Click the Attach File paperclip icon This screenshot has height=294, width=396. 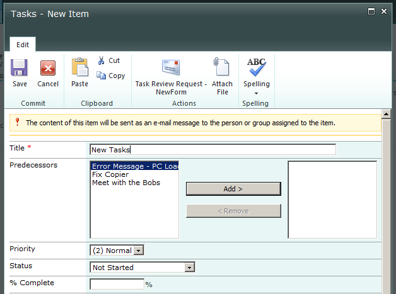222,68
